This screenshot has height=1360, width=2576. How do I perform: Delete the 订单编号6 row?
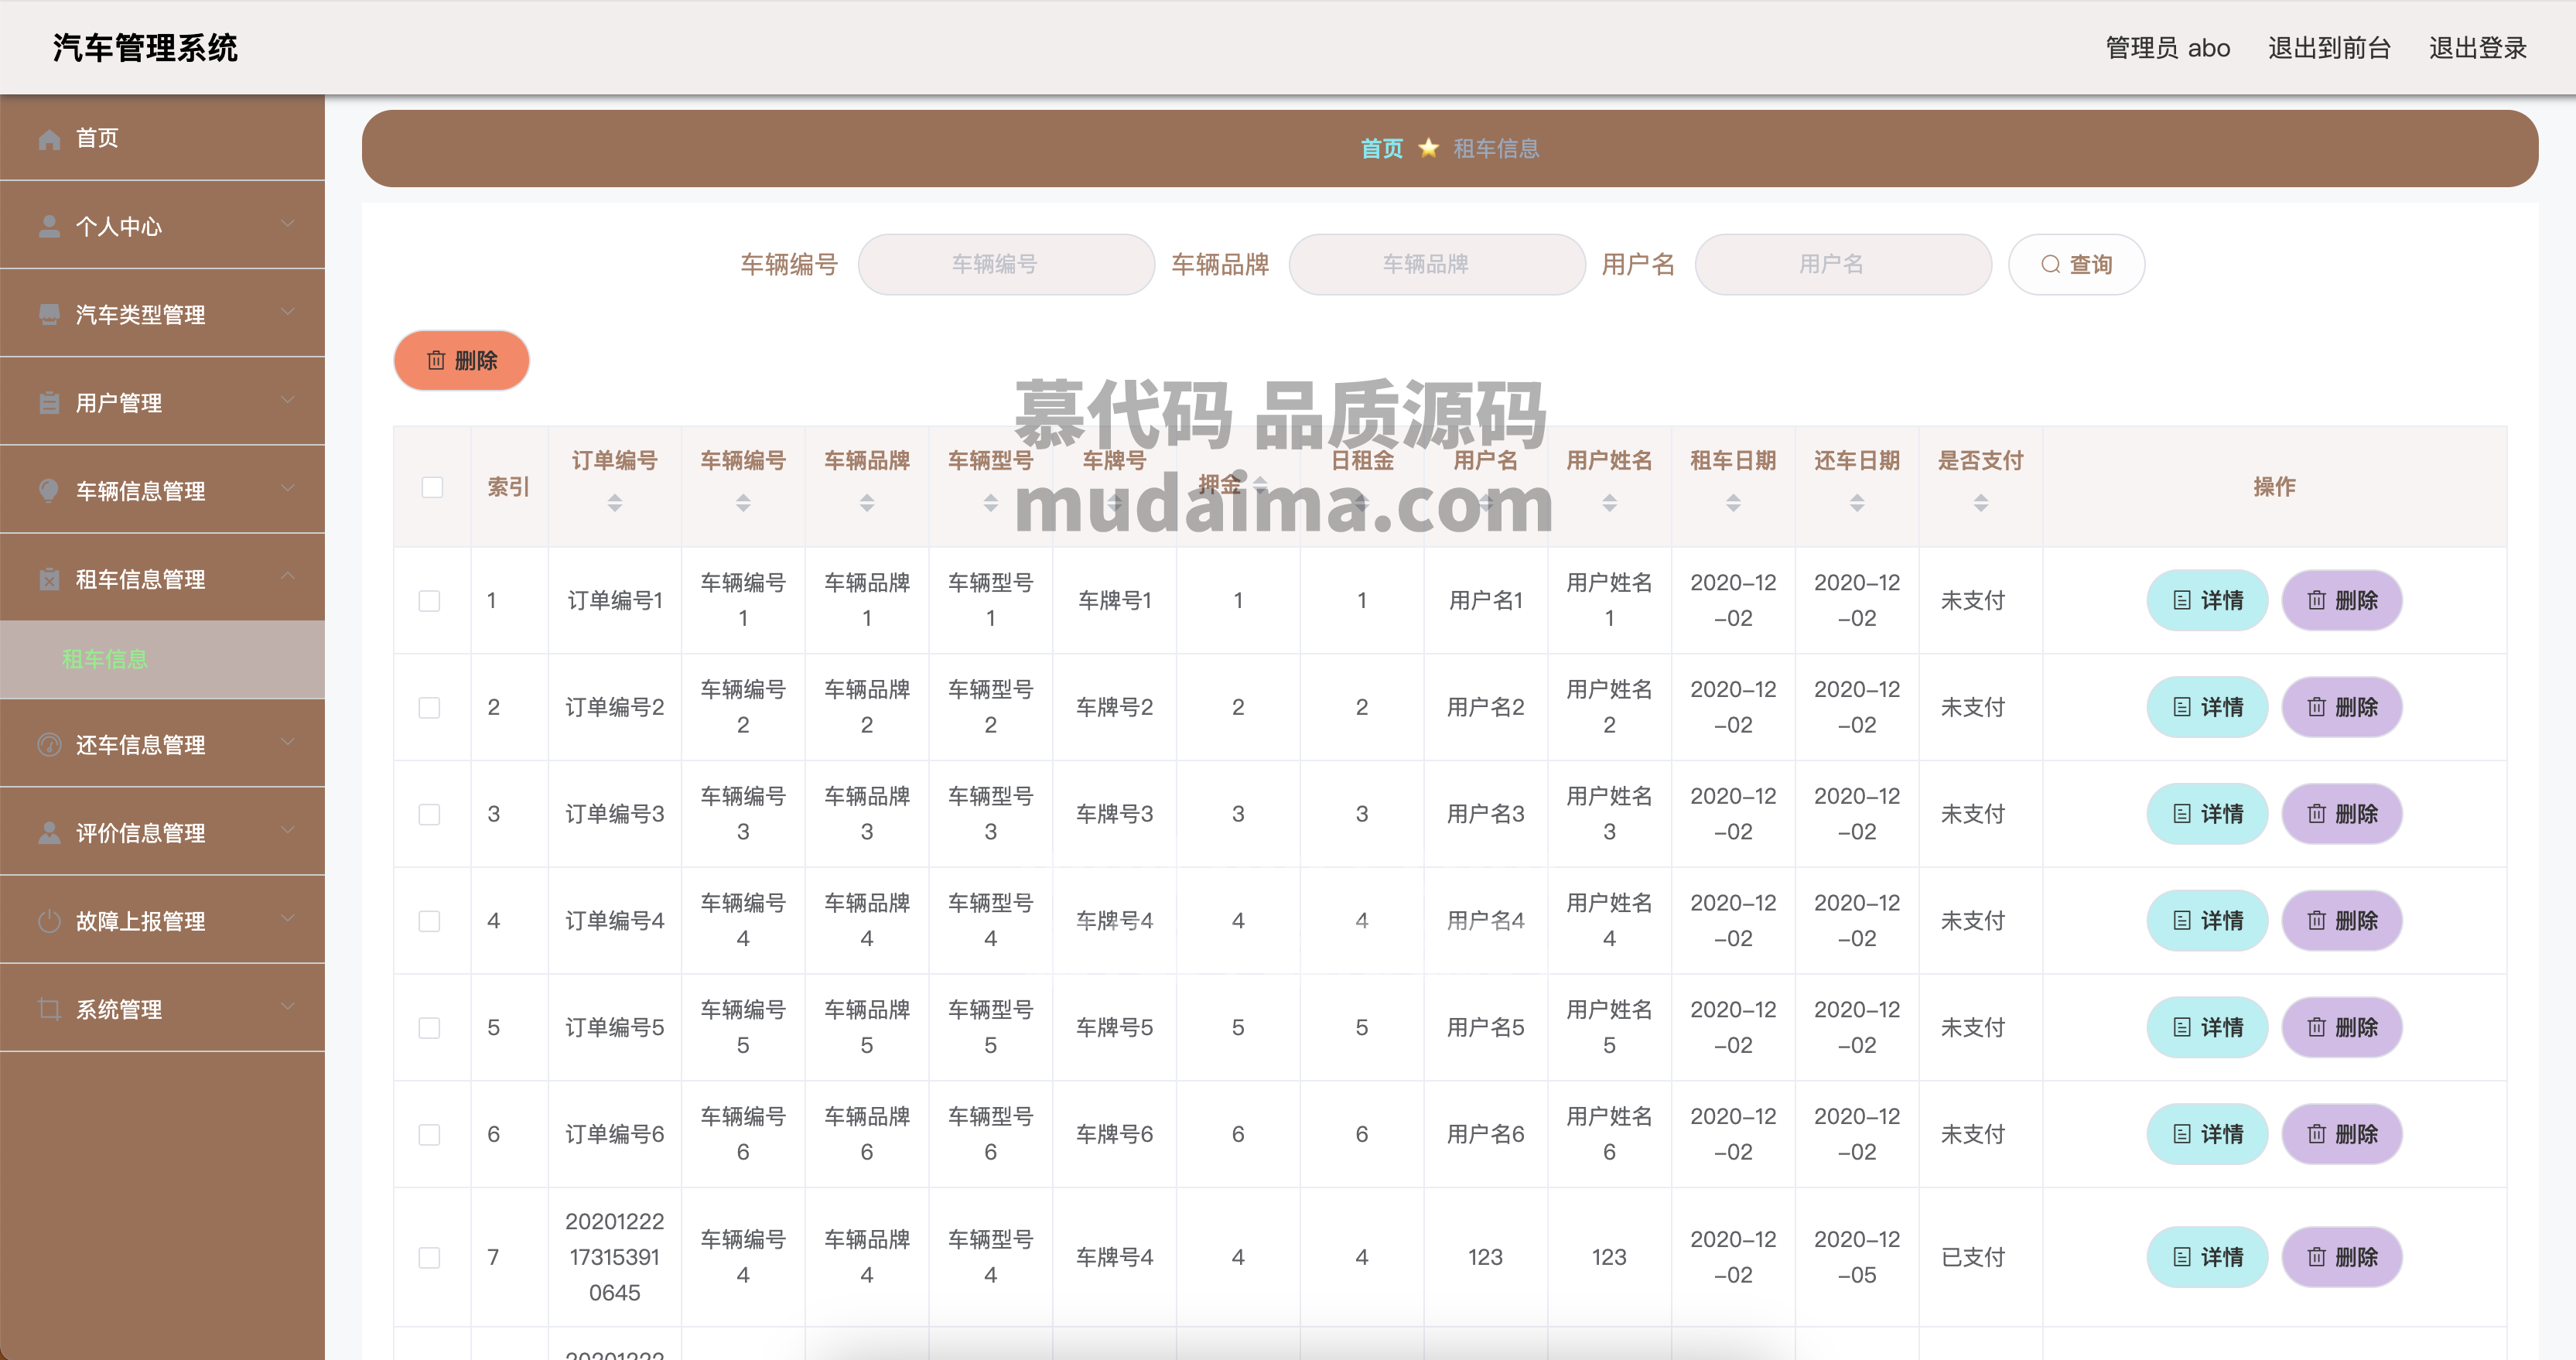pyautogui.click(x=2342, y=1135)
